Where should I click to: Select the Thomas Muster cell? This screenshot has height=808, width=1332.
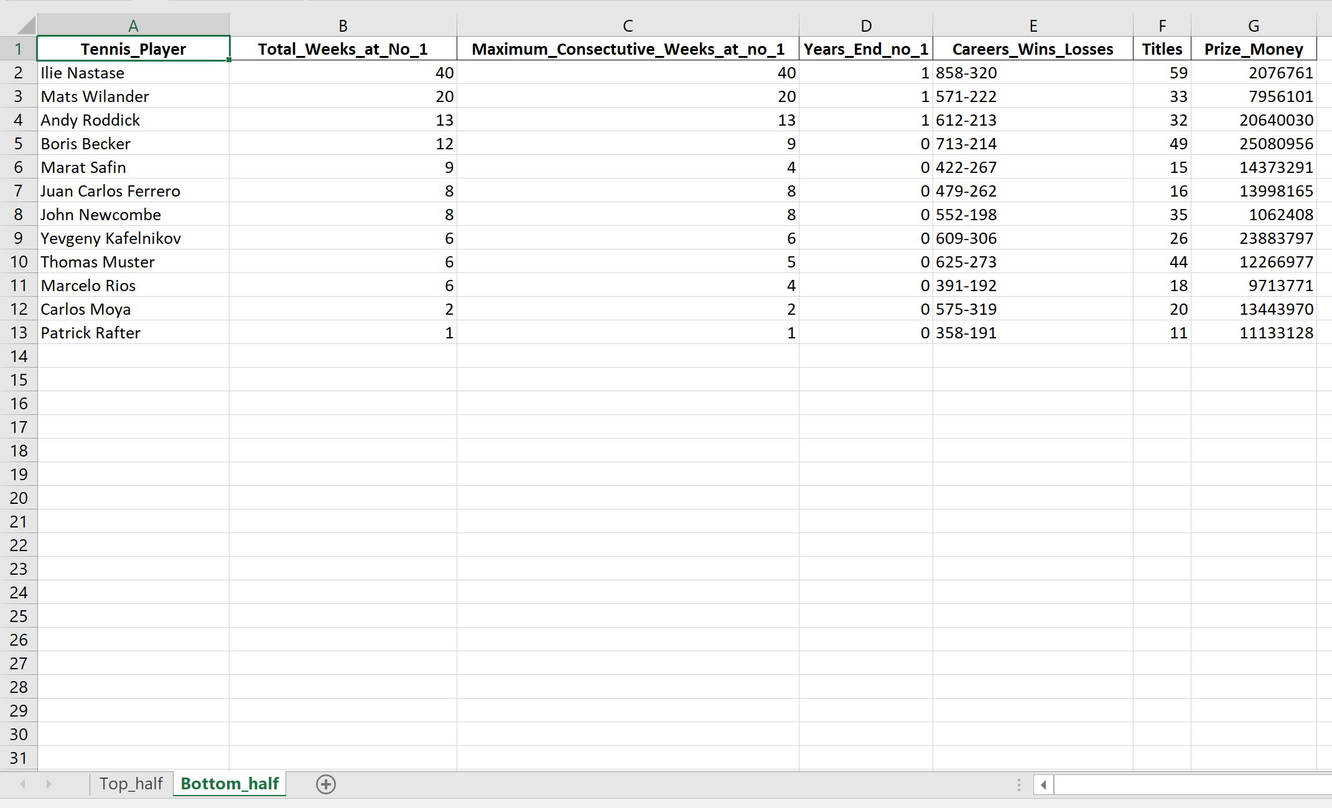(x=133, y=262)
